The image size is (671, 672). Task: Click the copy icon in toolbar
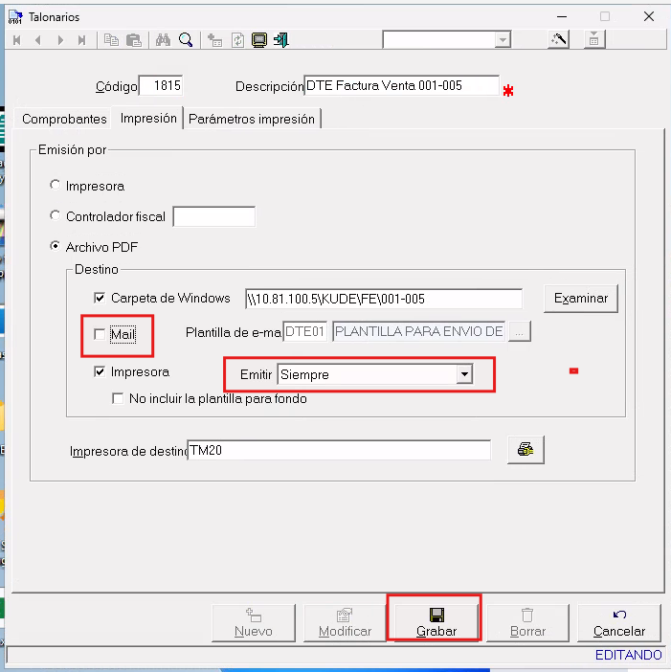tap(111, 40)
